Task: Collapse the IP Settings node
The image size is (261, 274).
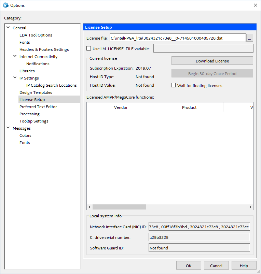Action: pyautogui.click(x=15, y=78)
